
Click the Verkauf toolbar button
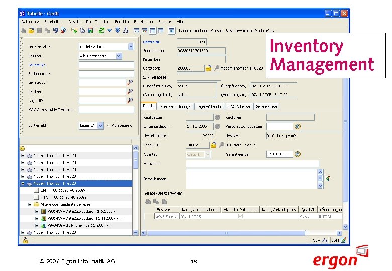216,31
